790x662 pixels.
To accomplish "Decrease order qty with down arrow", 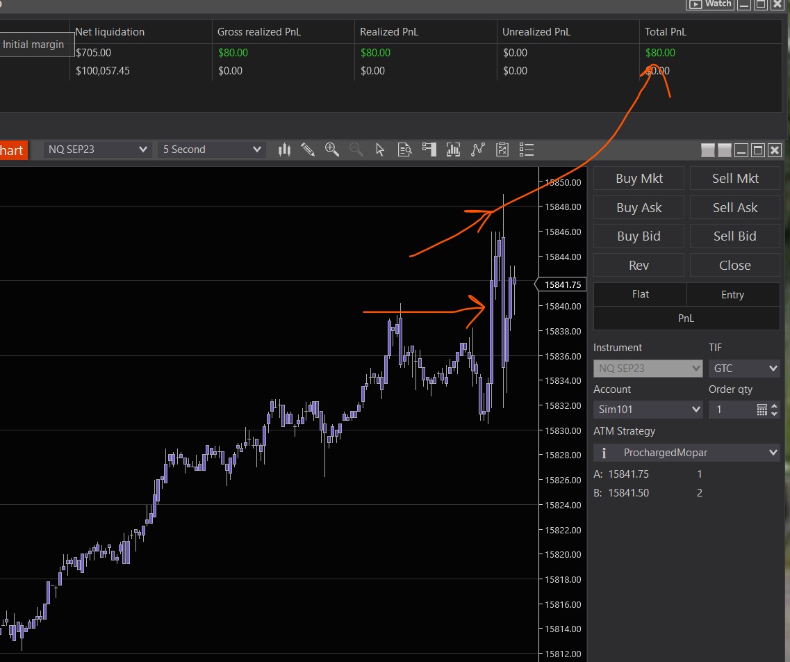I will (x=775, y=414).
